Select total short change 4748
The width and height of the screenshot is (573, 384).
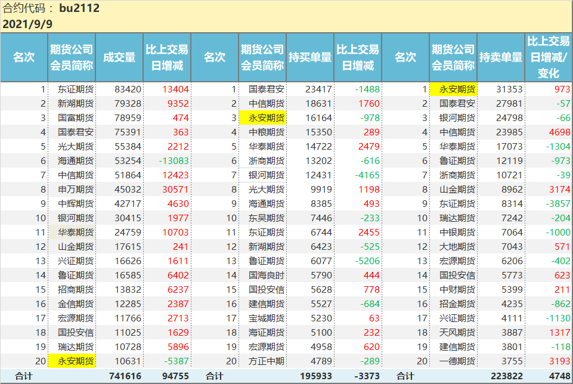click(559, 376)
